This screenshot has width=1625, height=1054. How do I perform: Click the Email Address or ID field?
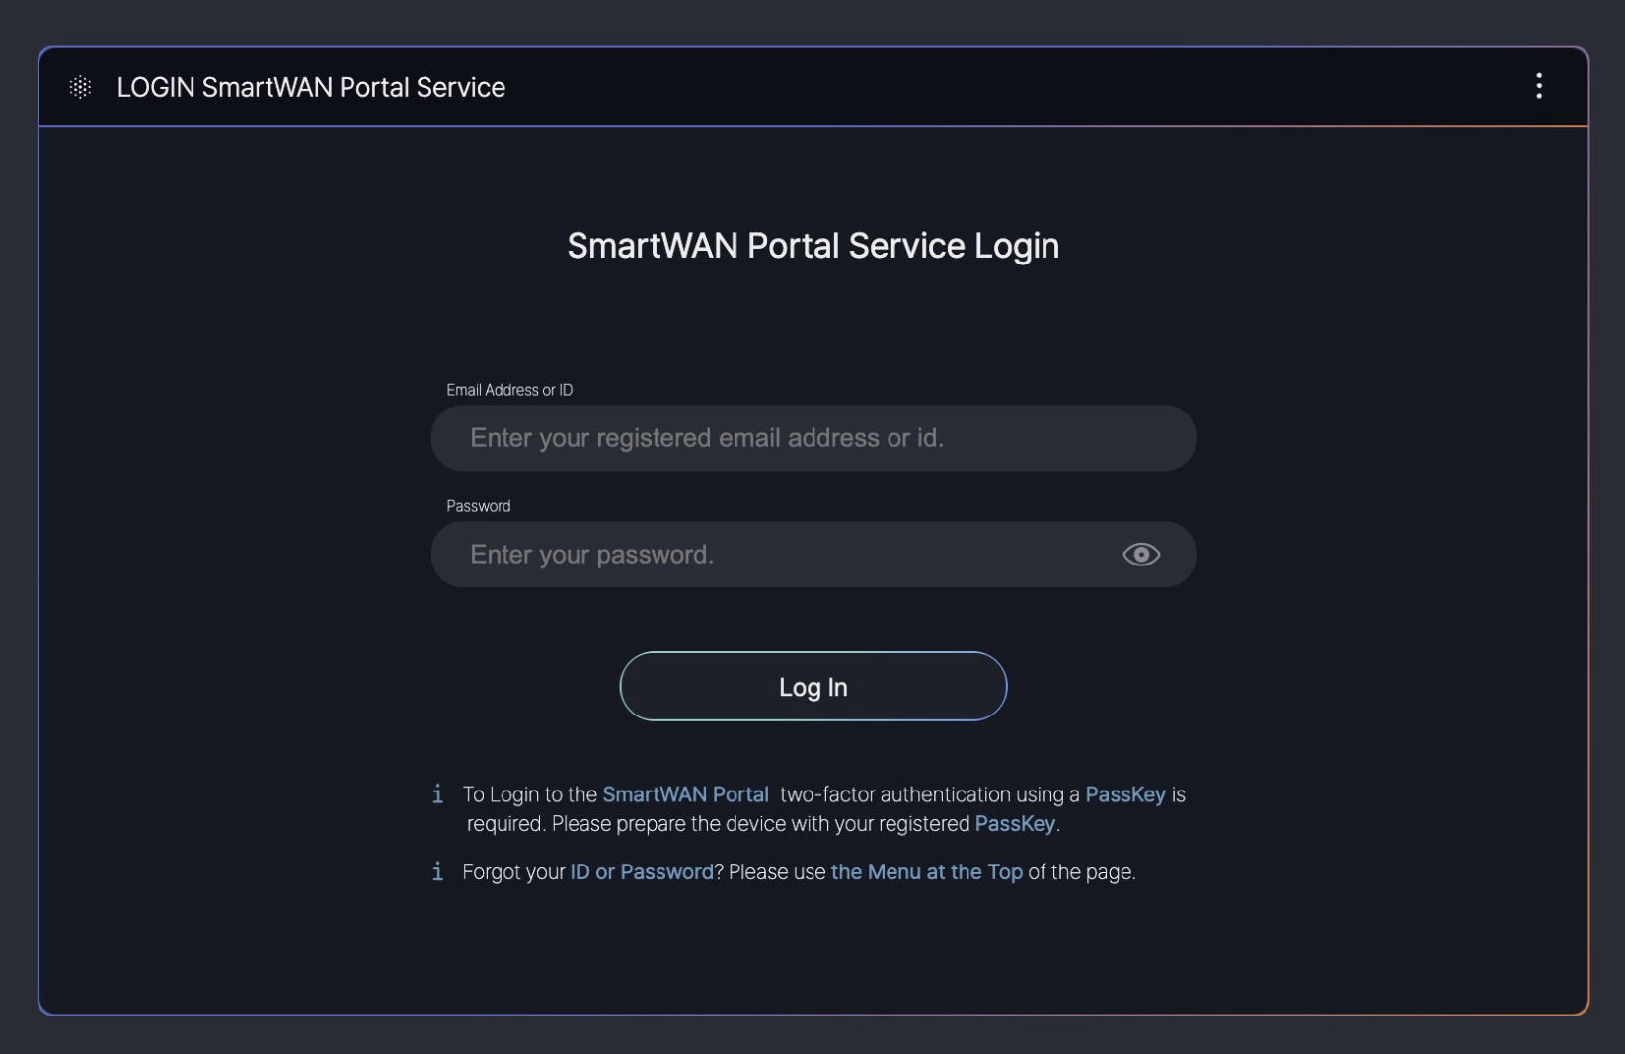pos(812,438)
